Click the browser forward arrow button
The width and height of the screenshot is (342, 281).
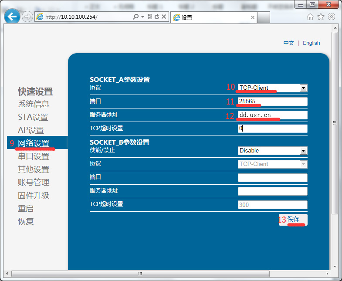[27, 17]
